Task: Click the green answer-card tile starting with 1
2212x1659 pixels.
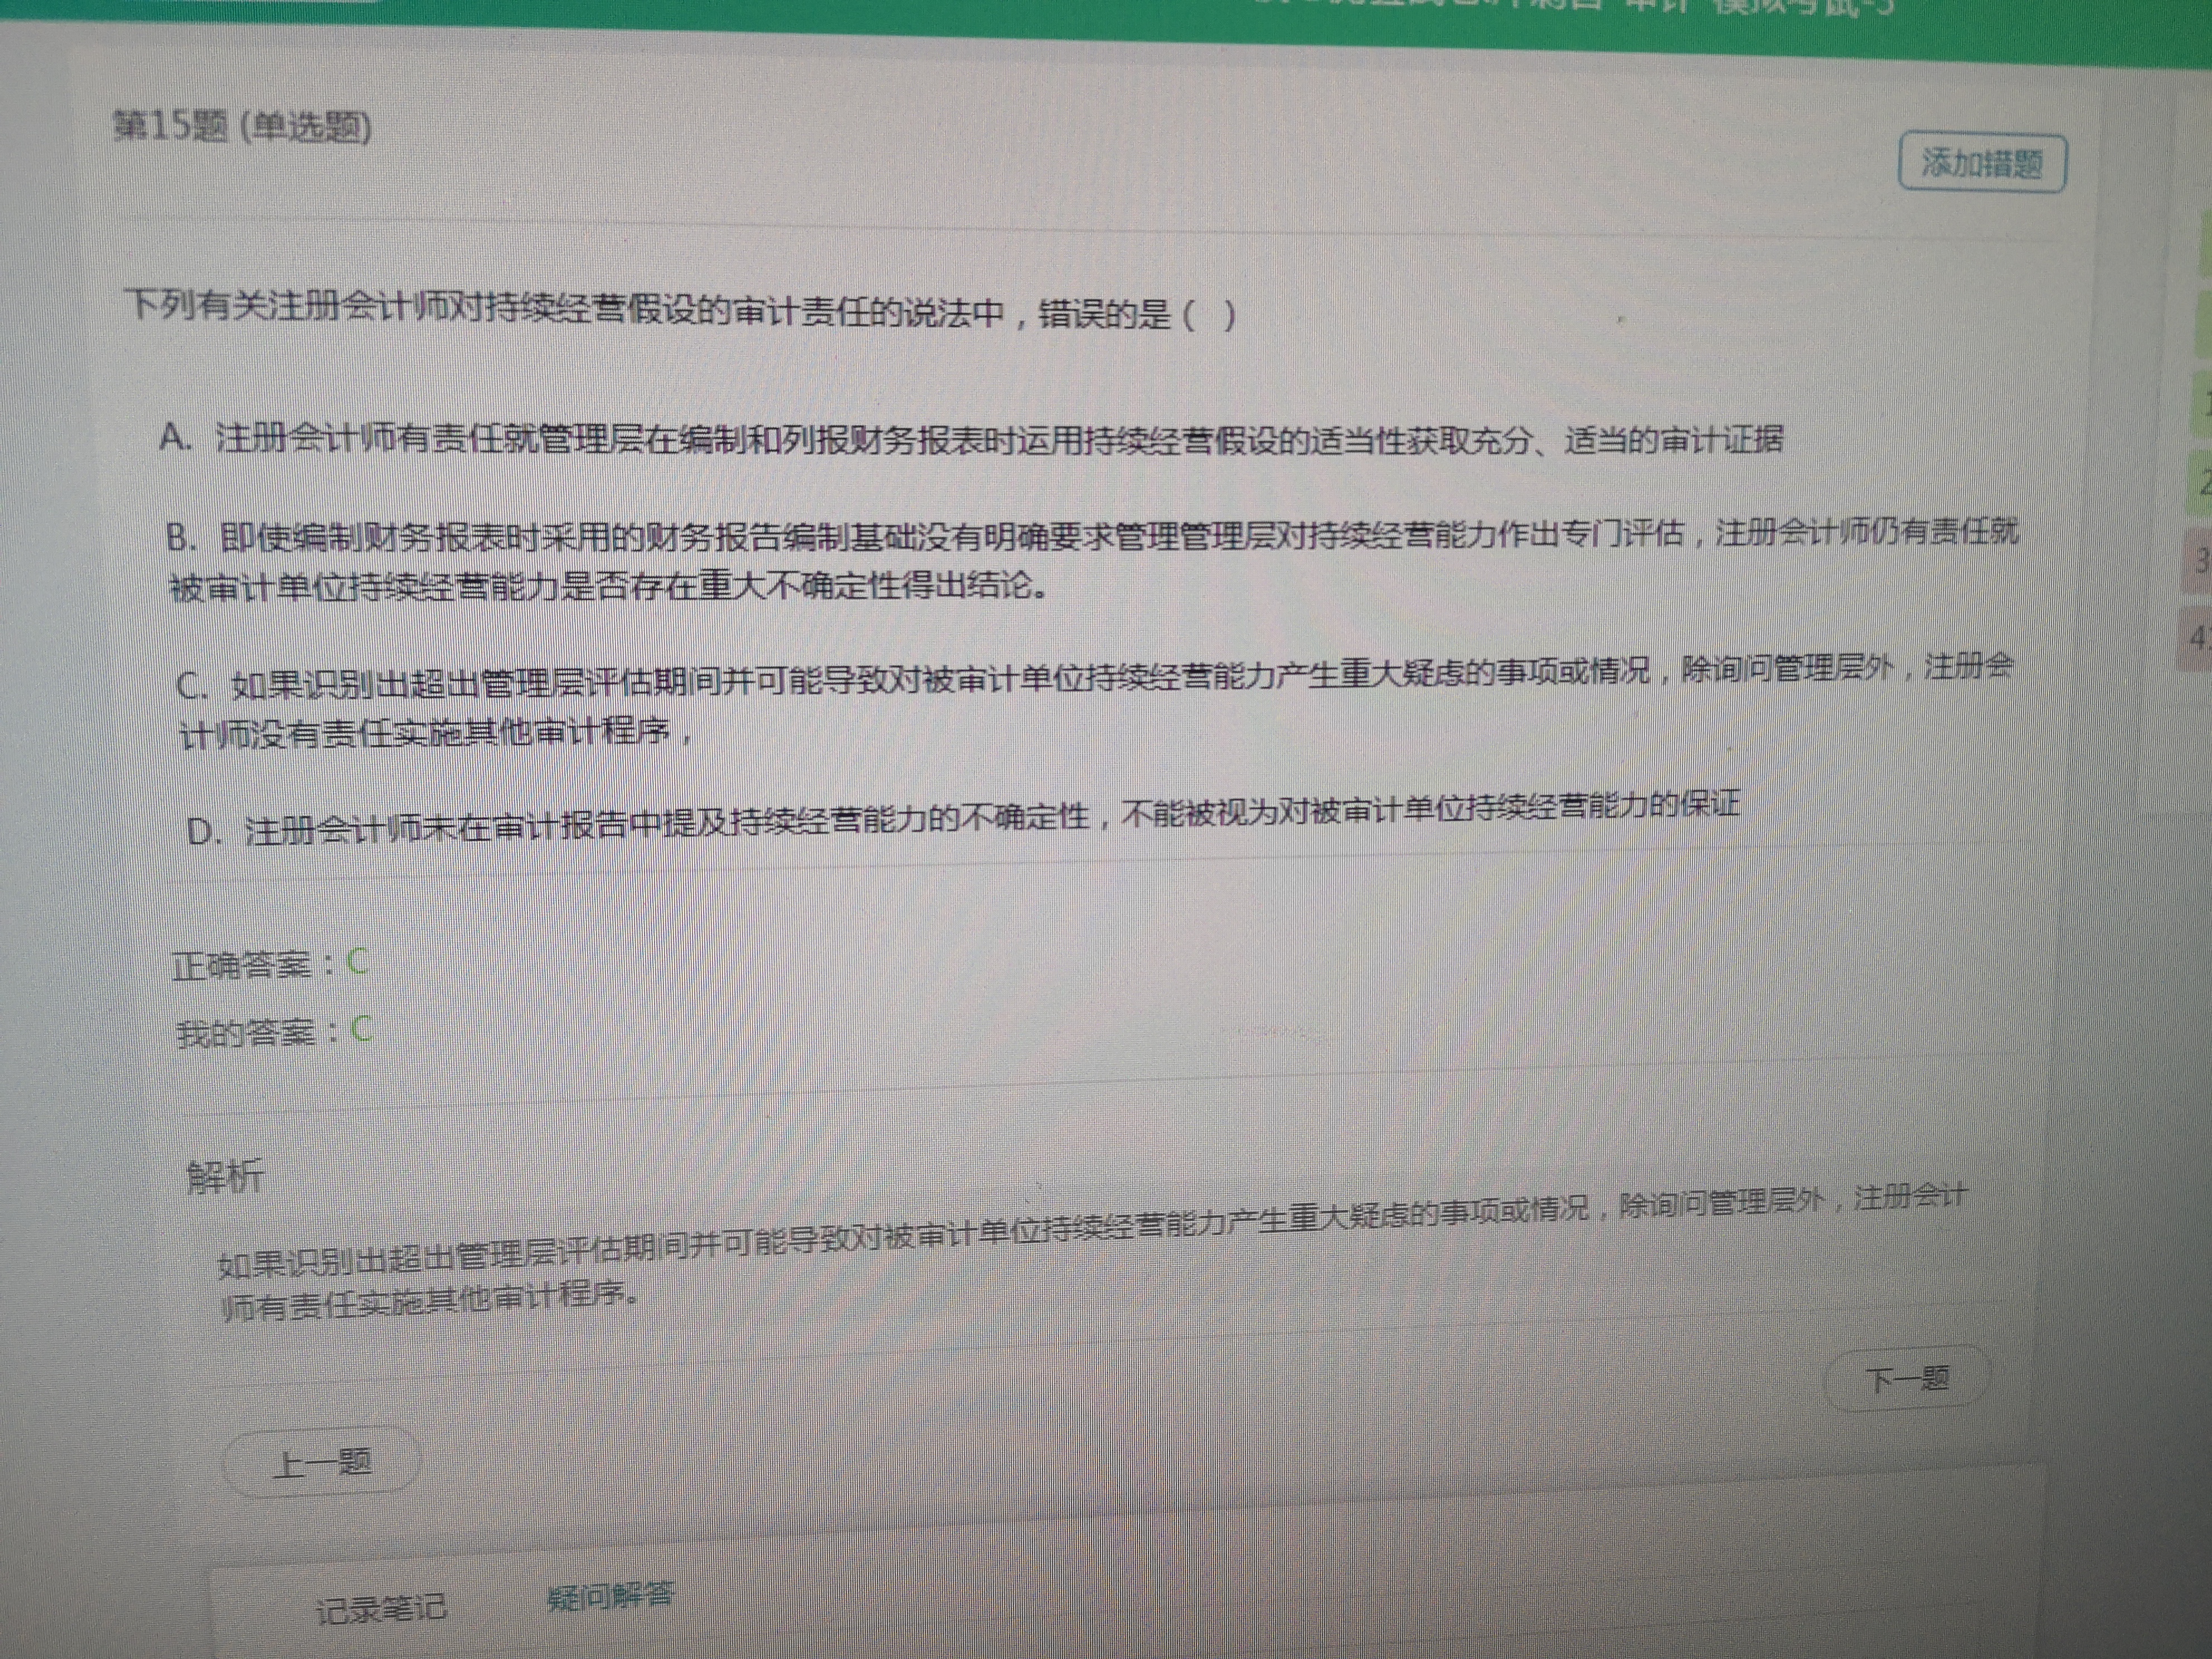Action: pyautogui.click(x=2203, y=405)
